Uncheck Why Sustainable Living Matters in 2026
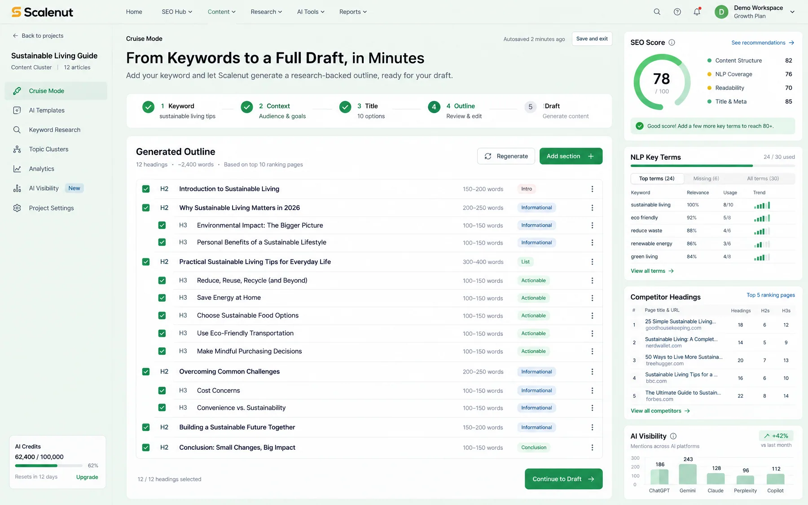Viewport: 808px width, 505px height. pyautogui.click(x=146, y=208)
